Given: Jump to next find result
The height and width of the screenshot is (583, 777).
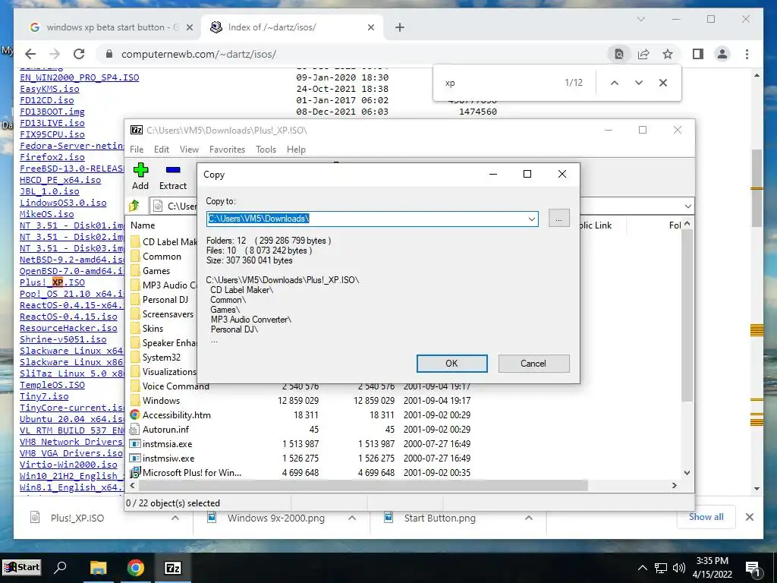Looking at the screenshot, I should tap(639, 83).
